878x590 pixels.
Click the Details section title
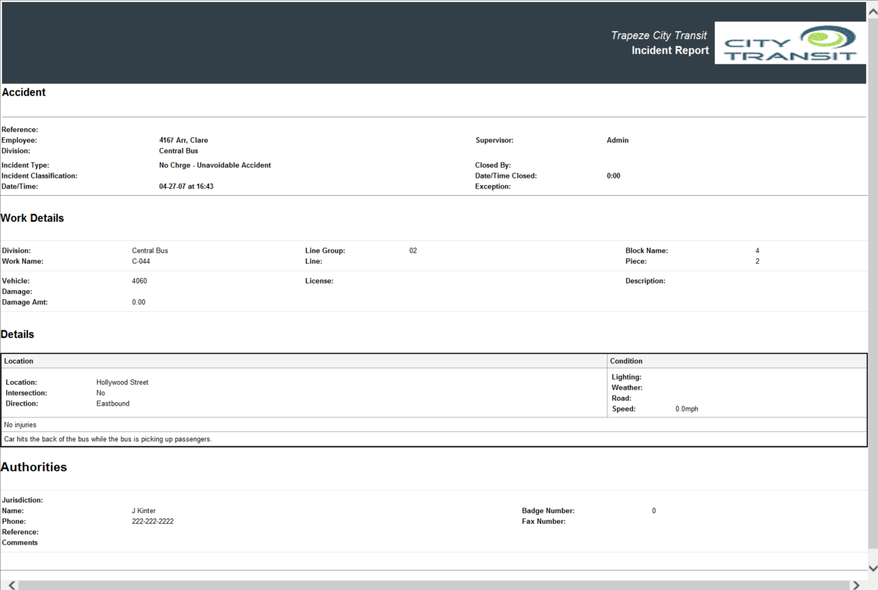click(17, 334)
